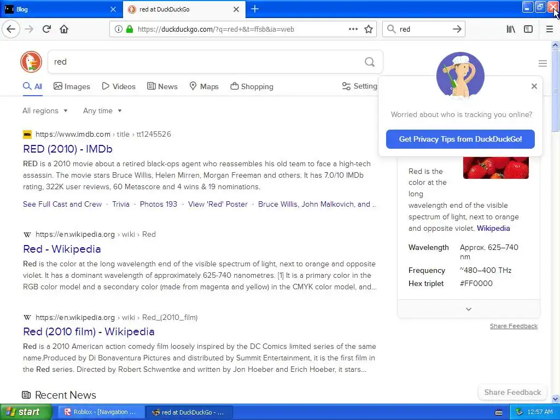Switch to Shopping results

252,86
